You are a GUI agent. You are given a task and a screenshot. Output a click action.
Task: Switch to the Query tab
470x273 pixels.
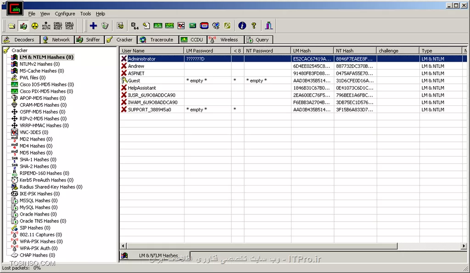(x=258, y=40)
